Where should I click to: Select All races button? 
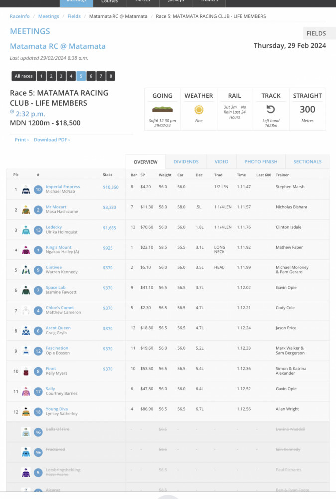click(x=23, y=76)
